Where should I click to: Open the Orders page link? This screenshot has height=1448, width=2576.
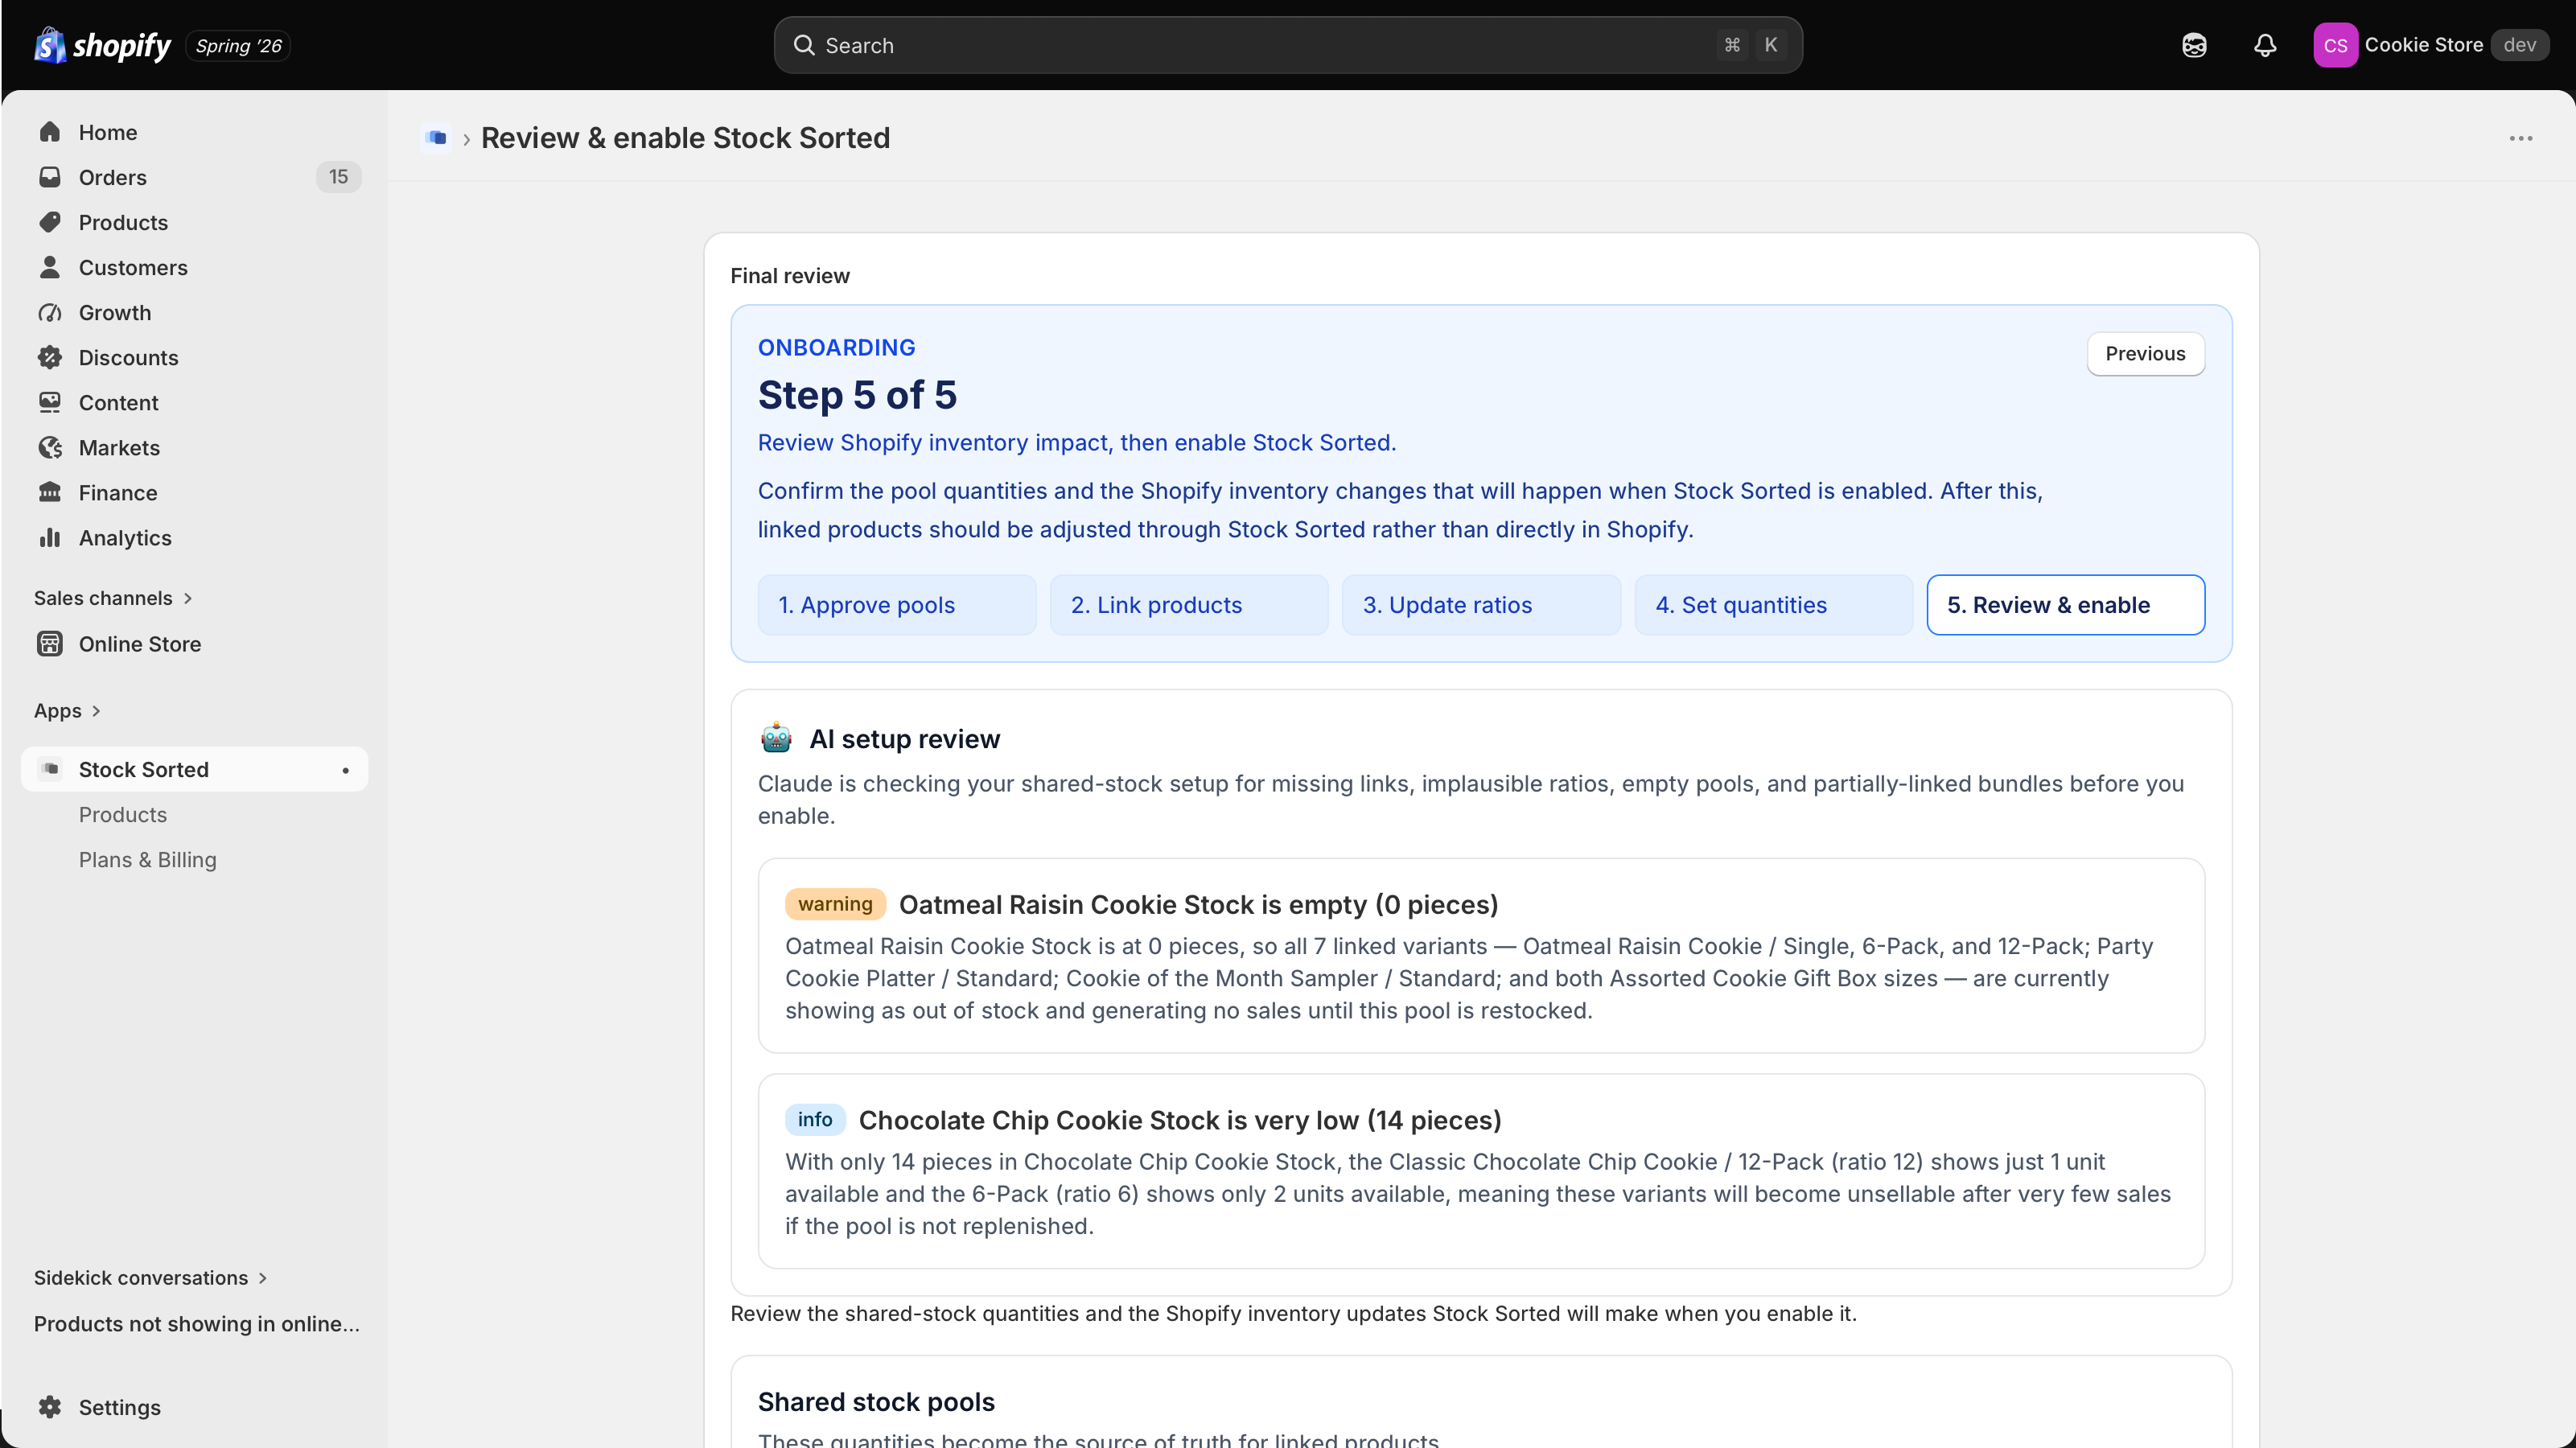pos(113,177)
